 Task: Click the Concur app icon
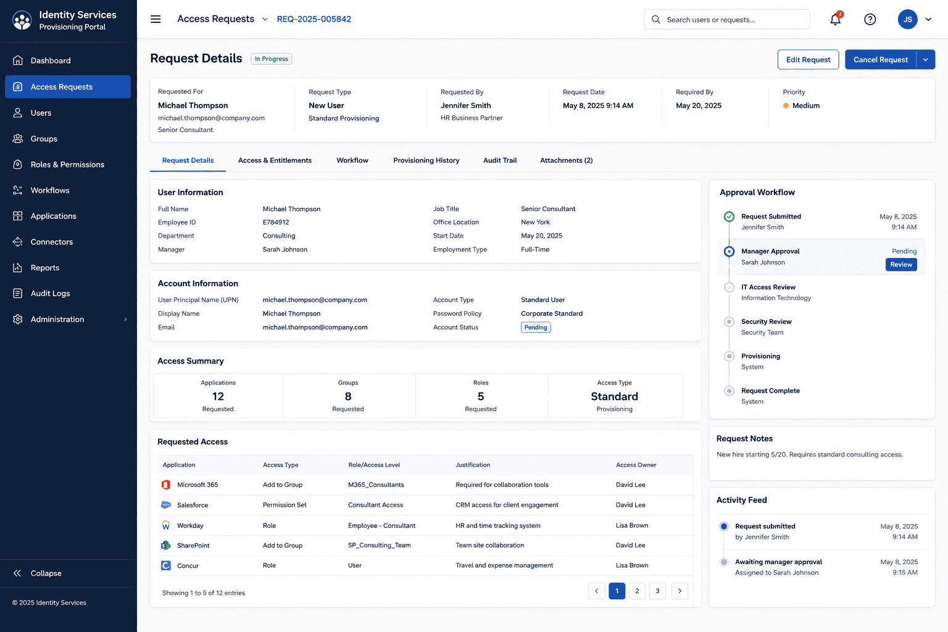[x=166, y=566]
